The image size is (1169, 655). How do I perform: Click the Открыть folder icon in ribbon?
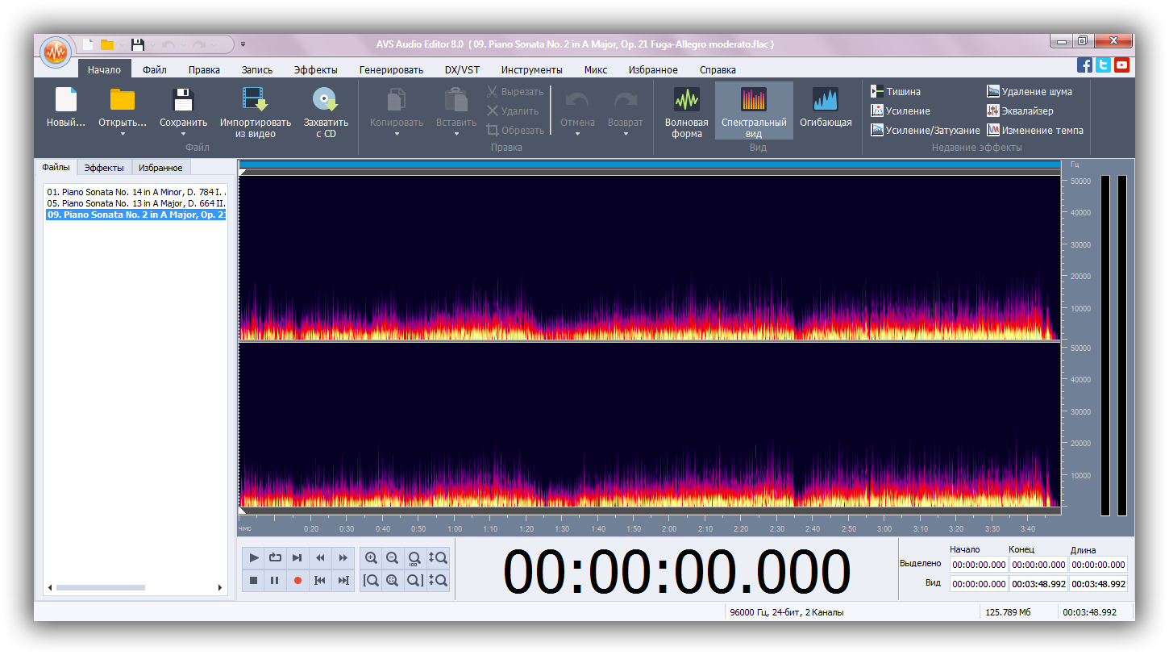coord(123,99)
